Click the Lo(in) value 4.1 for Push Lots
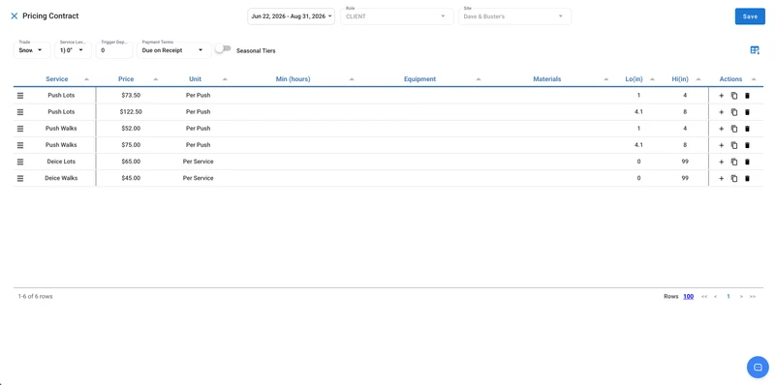 638,111
